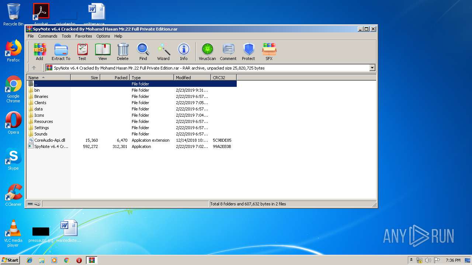This screenshot has width=472, height=265.
Task: Open the File menu
Action: click(x=31, y=36)
